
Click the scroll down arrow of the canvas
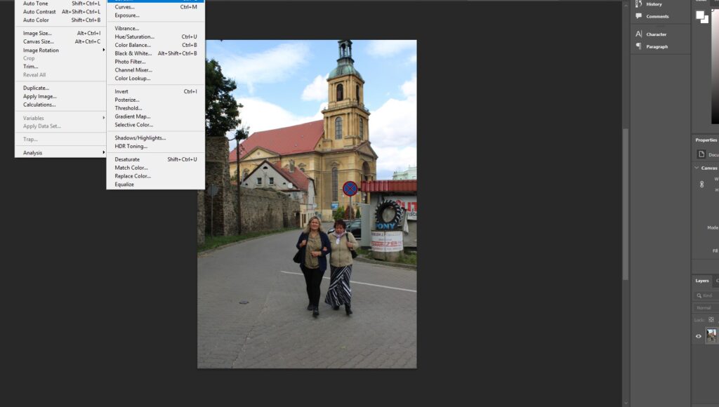pos(626,403)
